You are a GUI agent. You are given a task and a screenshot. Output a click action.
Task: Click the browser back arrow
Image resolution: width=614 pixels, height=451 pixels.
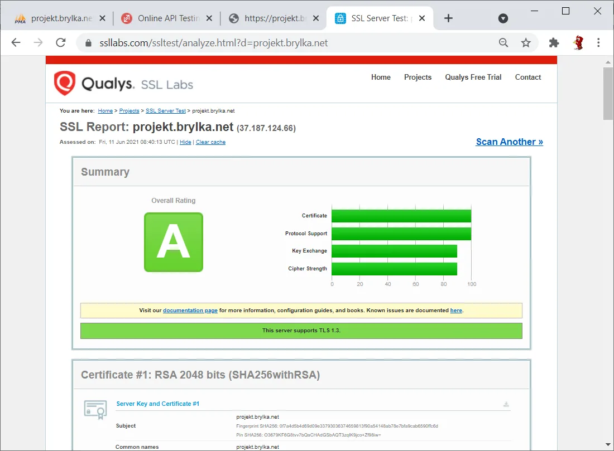tap(16, 42)
